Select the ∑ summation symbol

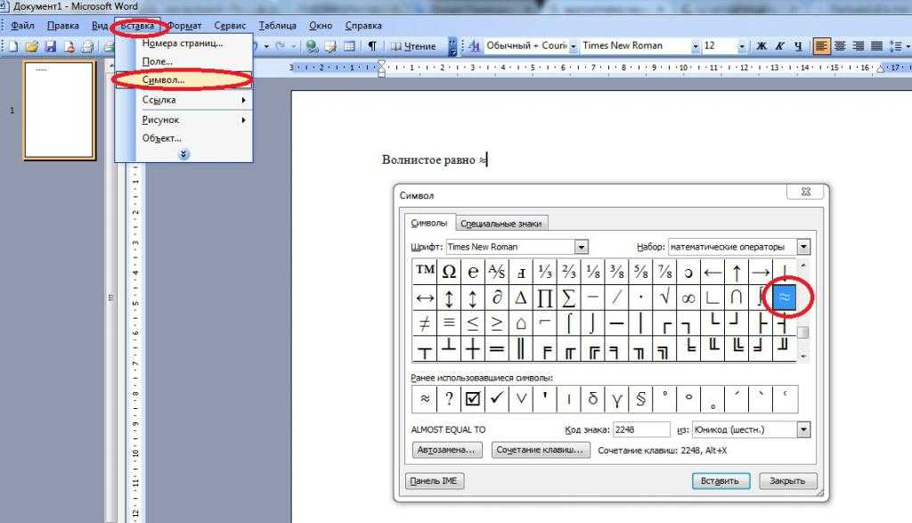tap(569, 298)
